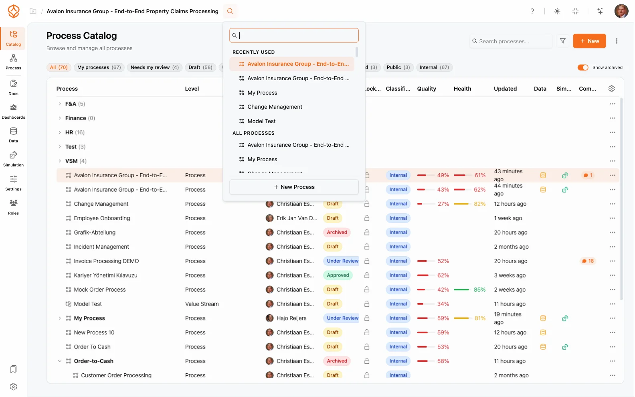Switch to the Draft (58) tab
The width and height of the screenshot is (635, 397).
(200, 67)
